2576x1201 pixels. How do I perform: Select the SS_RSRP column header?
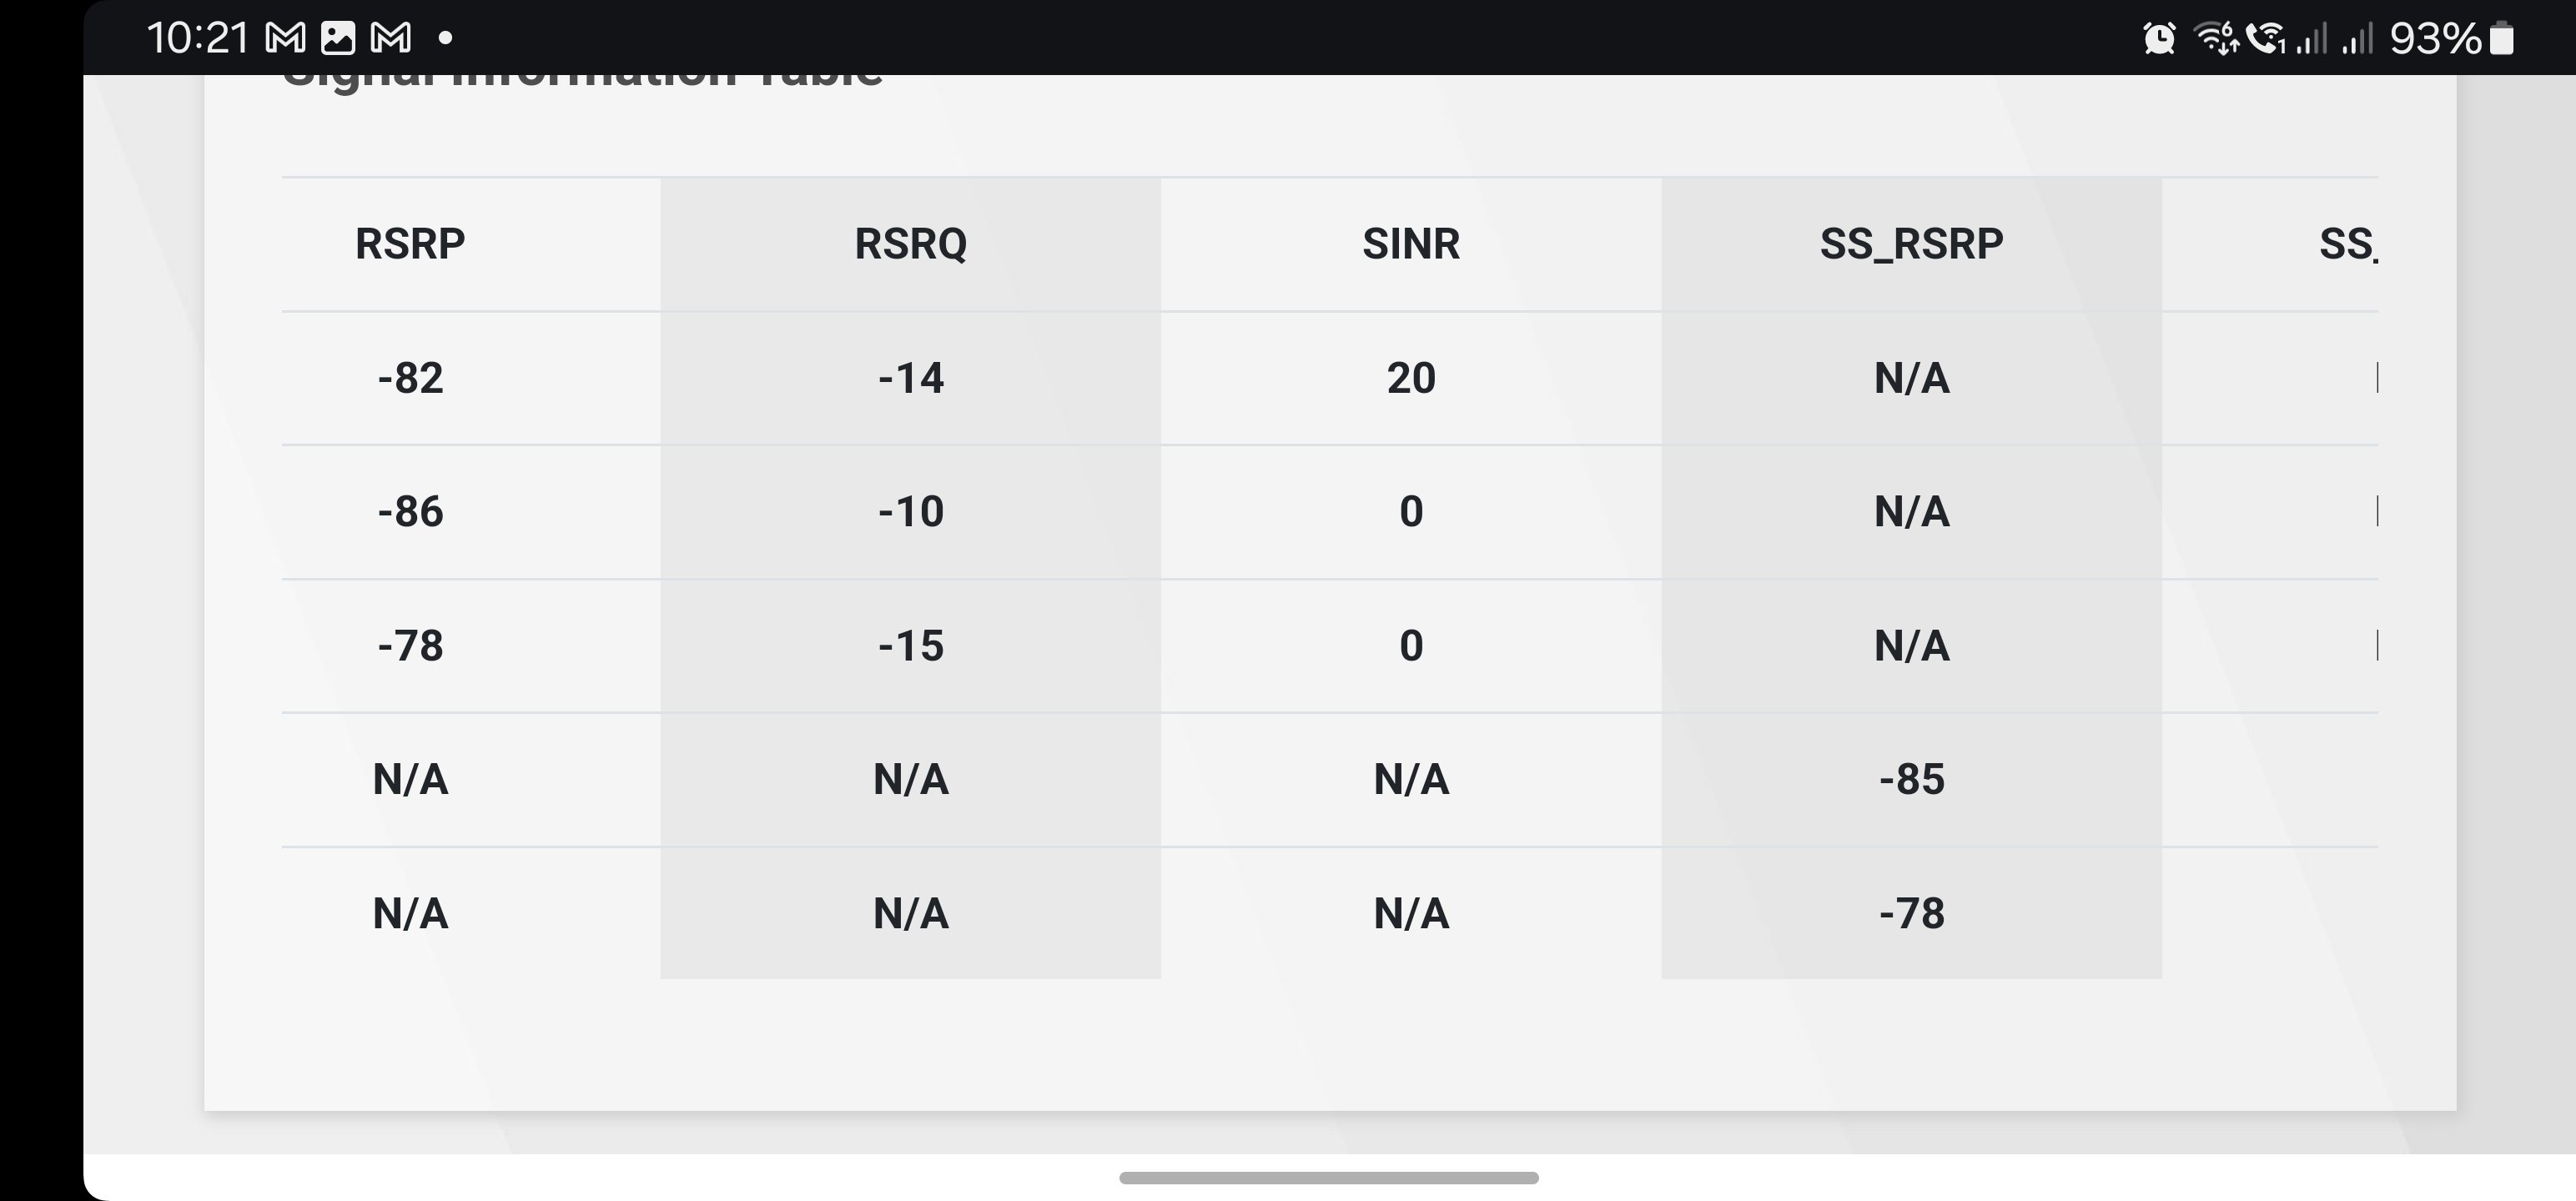[1911, 244]
